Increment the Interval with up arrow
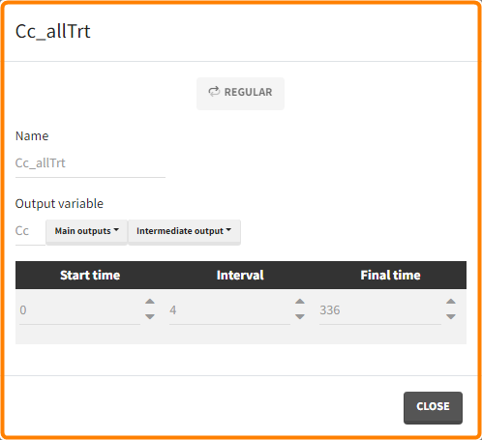Screen dimensions: 482x440 pyautogui.click(x=300, y=302)
